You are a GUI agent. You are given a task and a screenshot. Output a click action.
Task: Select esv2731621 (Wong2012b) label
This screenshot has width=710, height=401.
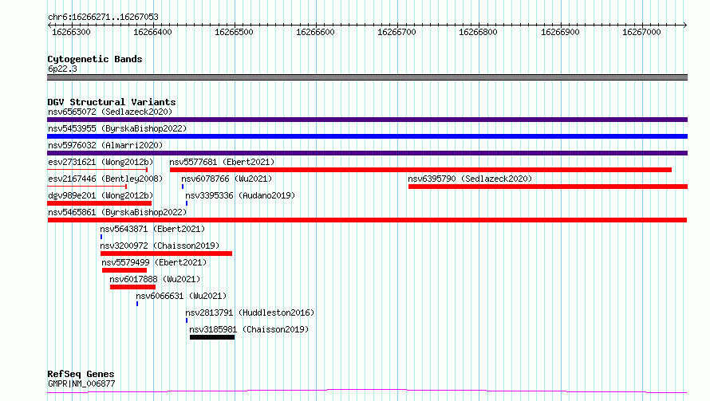coord(101,162)
